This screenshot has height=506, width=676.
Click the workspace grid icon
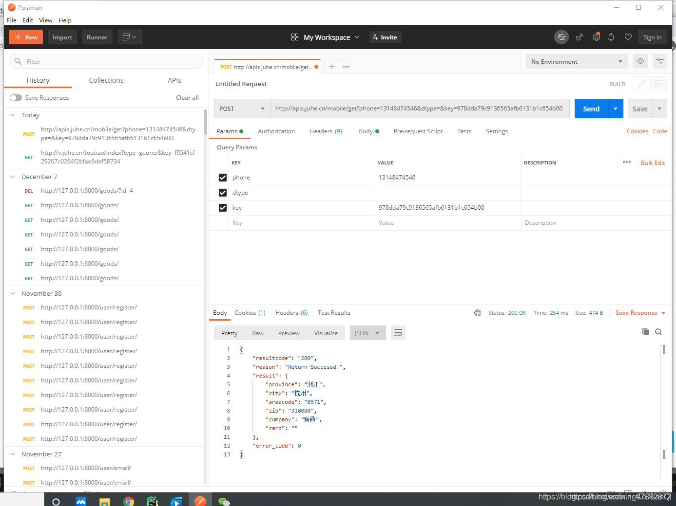coord(295,37)
